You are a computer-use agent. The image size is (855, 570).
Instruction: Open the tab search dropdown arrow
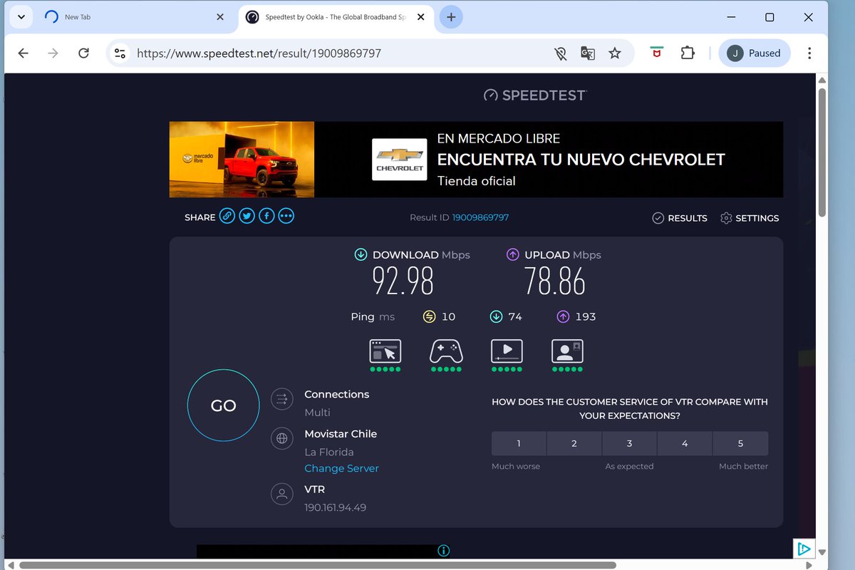tap(21, 17)
